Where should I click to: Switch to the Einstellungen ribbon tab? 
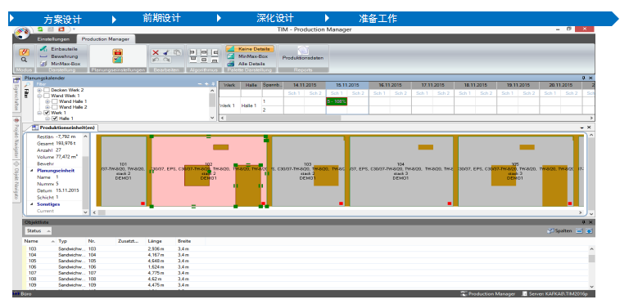point(53,39)
